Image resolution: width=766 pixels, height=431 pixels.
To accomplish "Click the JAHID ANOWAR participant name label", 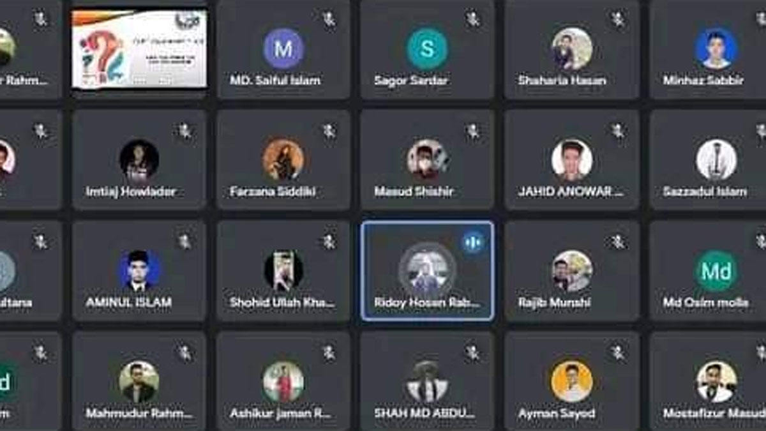I will pos(571,192).
